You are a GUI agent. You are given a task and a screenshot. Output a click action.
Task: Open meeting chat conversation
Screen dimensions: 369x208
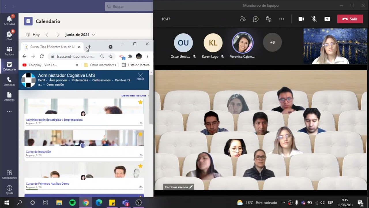point(256,19)
